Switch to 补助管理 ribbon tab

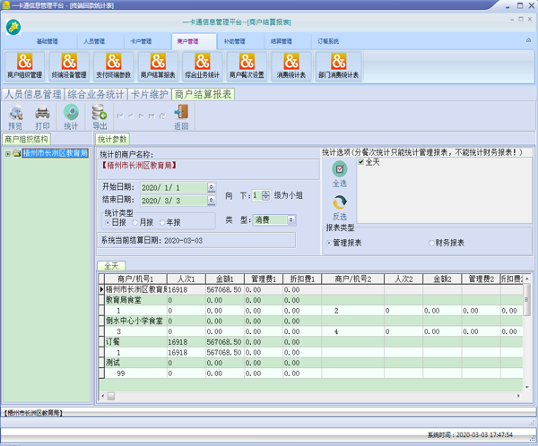click(235, 41)
